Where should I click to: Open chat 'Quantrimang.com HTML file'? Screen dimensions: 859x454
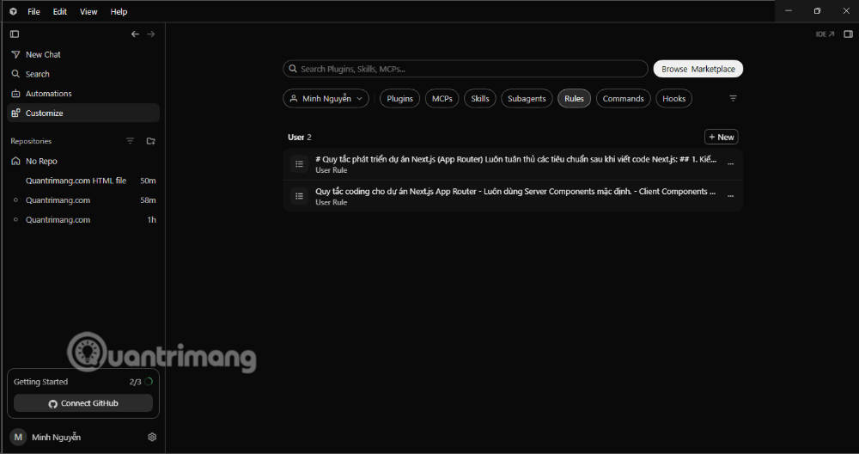coord(83,181)
